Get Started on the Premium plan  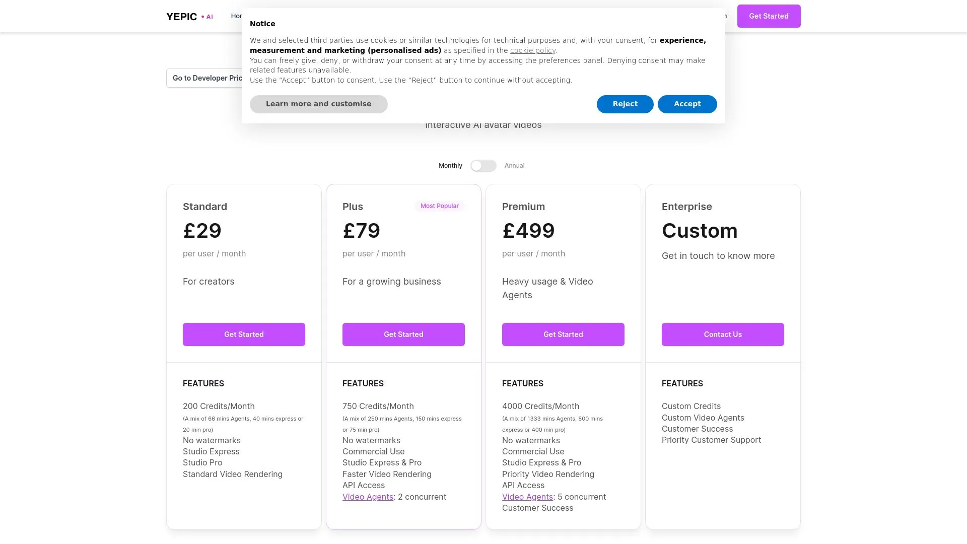563,334
